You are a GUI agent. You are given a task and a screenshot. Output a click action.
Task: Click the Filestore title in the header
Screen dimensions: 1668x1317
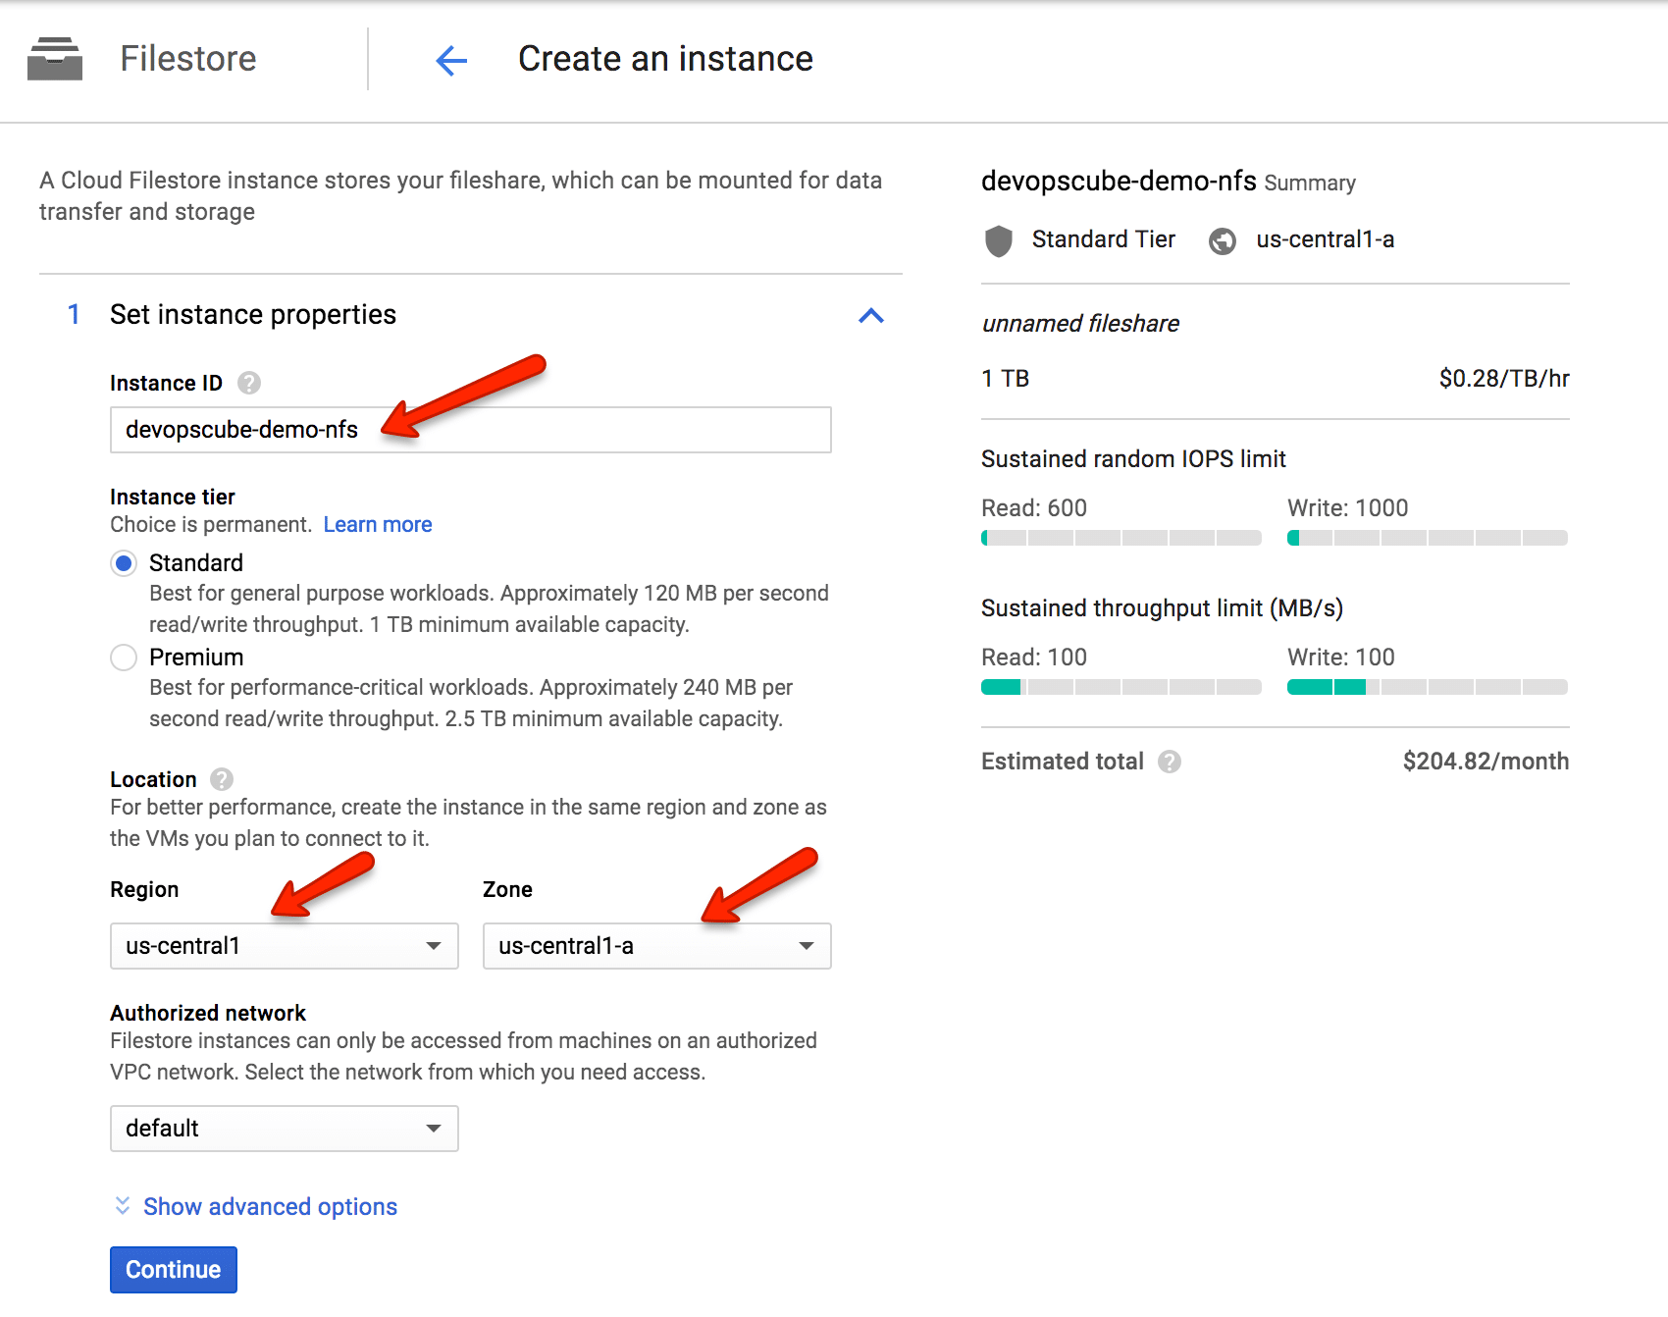188,59
